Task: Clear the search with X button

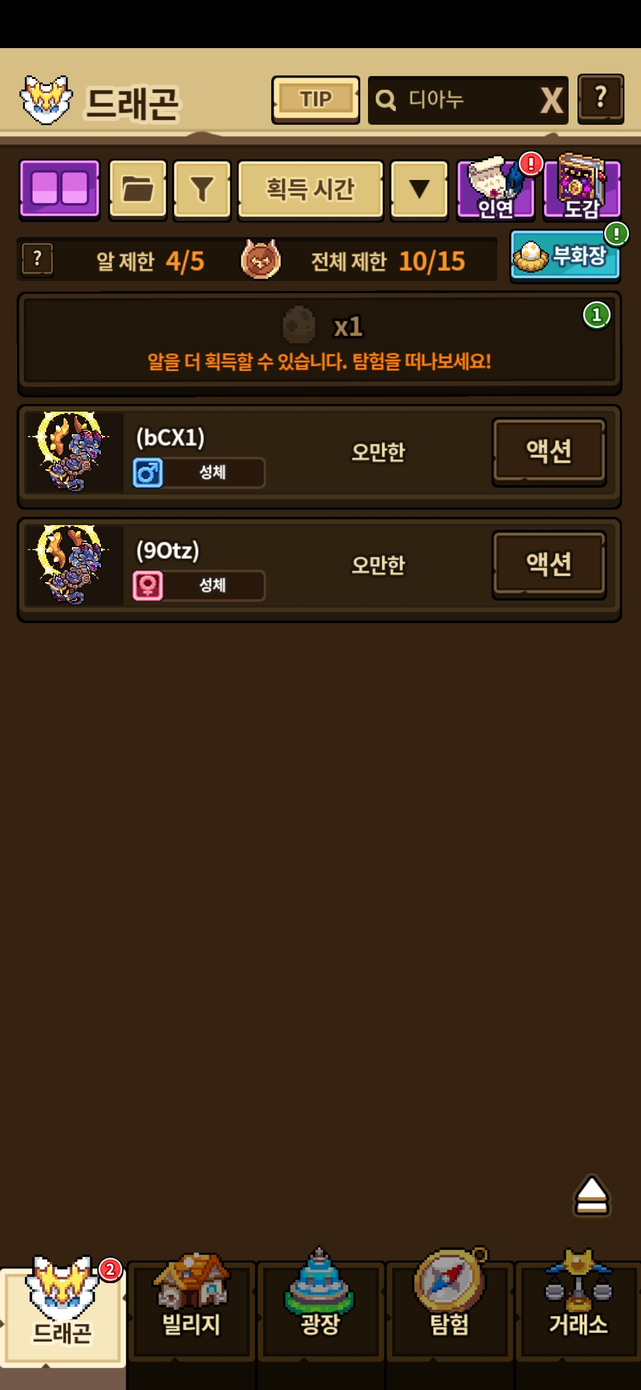Action: [x=551, y=100]
